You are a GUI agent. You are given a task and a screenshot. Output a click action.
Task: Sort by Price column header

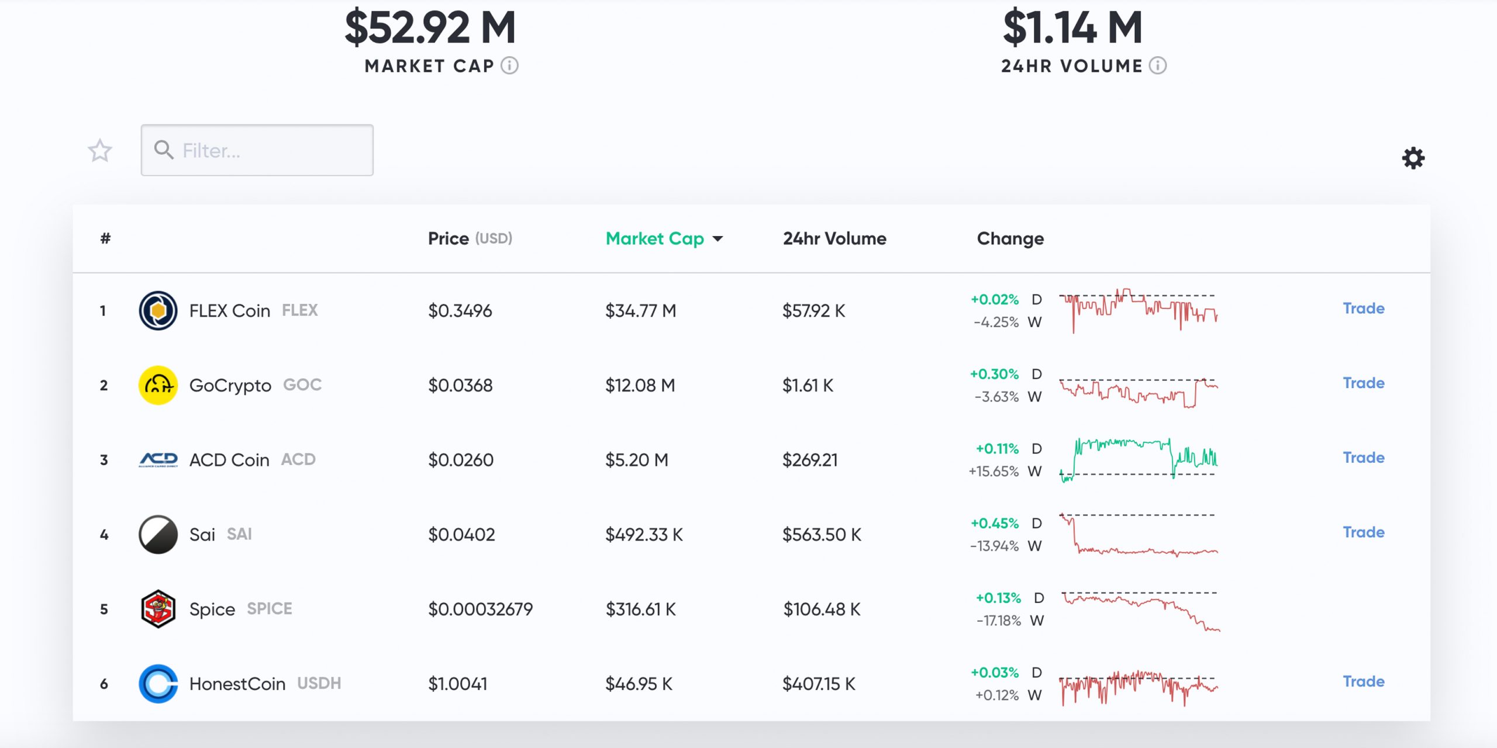[470, 238]
